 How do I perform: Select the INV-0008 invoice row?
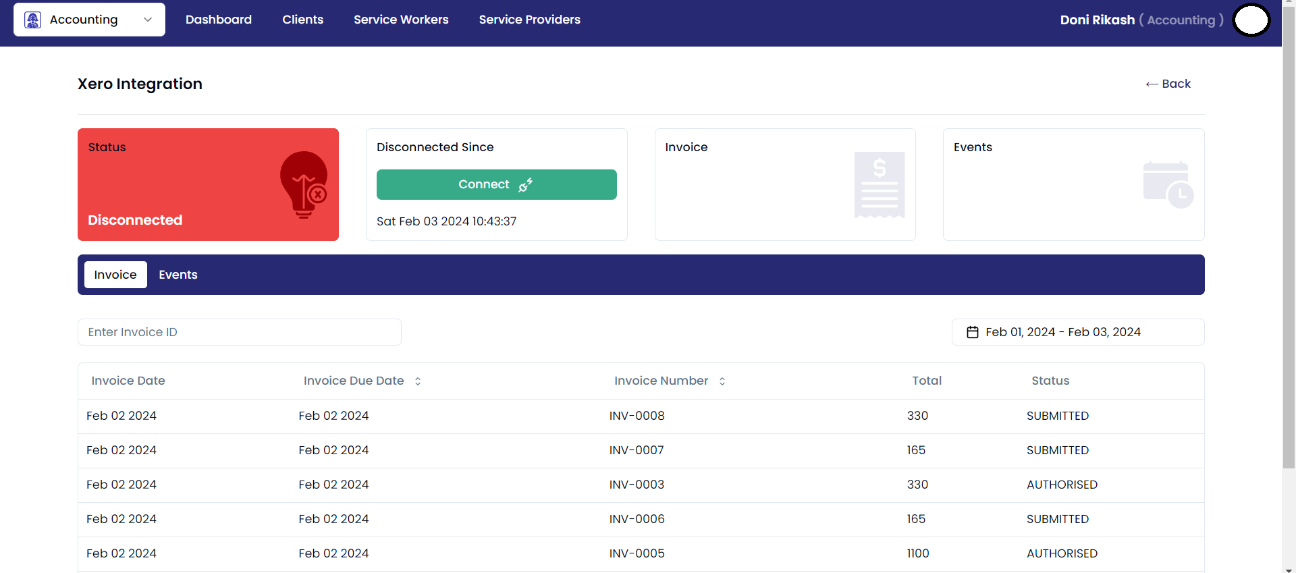[x=637, y=416]
